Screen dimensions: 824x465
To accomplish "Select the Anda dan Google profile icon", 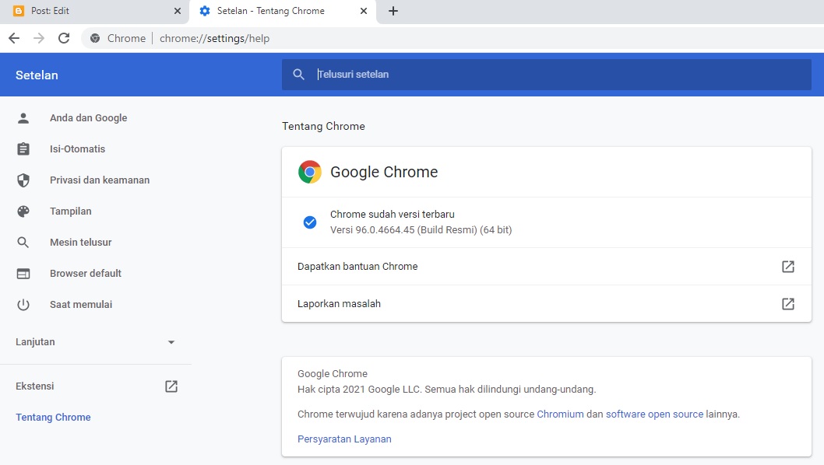I will click(x=23, y=117).
